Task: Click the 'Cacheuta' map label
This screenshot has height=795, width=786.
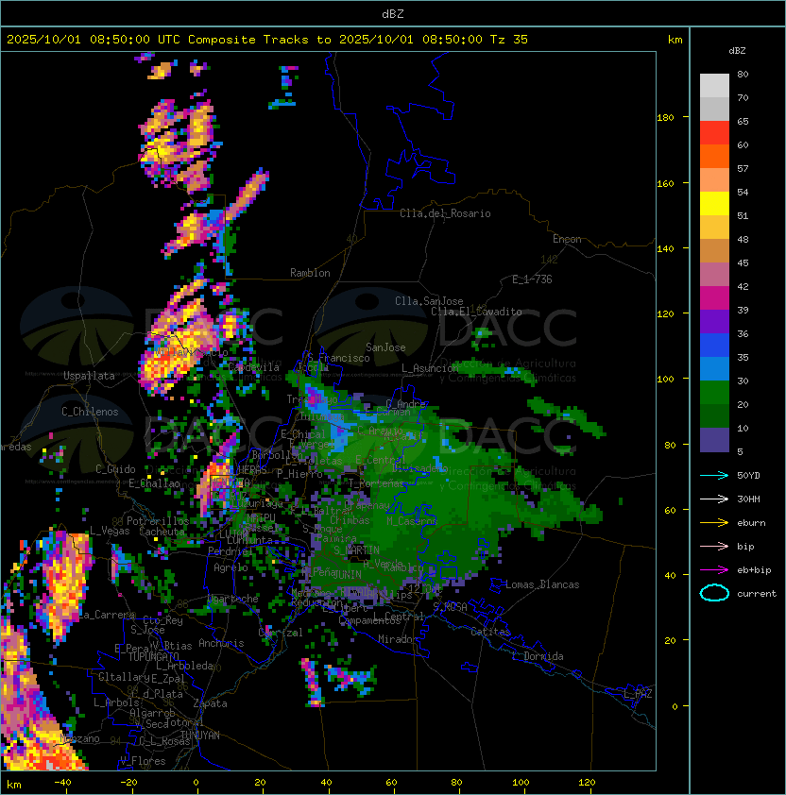Action: click(x=162, y=532)
